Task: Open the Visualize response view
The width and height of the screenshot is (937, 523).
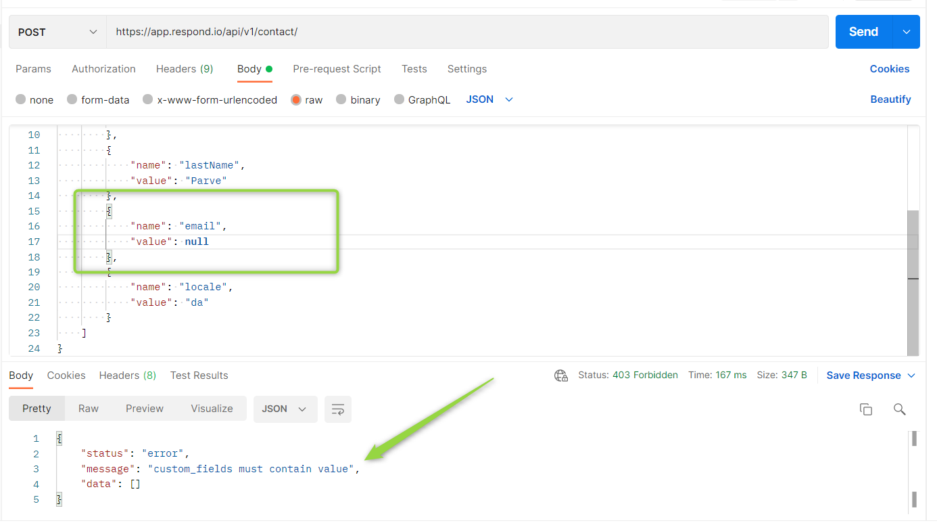Action: pyautogui.click(x=212, y=409)
